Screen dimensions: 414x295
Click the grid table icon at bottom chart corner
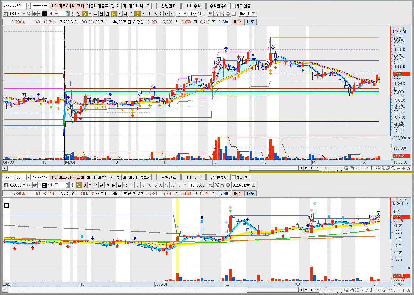tap(6, 205)
